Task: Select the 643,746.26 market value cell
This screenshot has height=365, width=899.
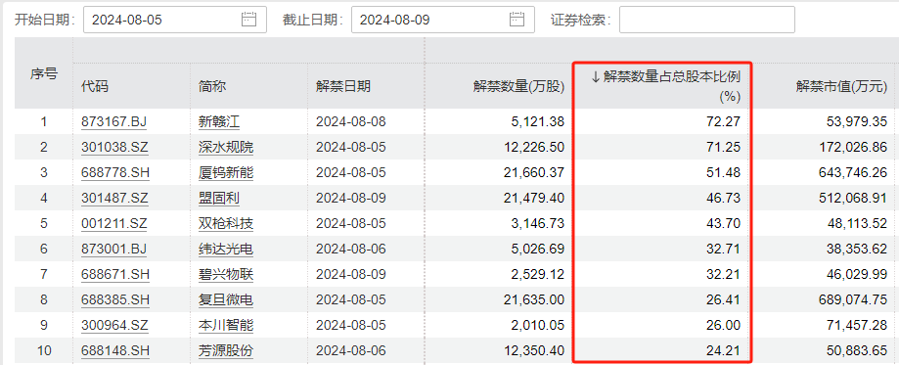Action: [853, 173]
